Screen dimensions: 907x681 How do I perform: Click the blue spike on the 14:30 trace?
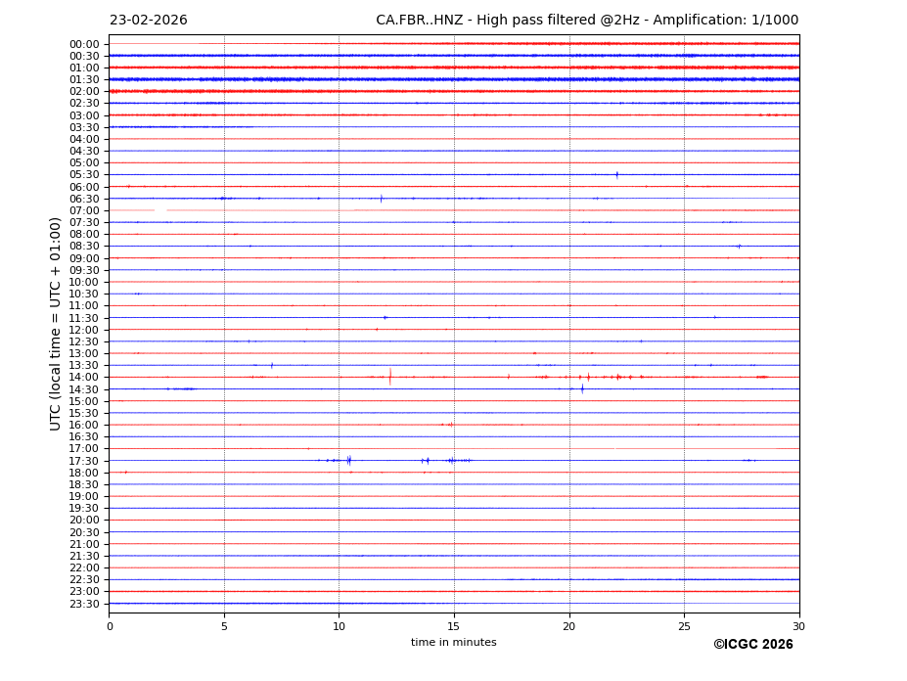pos(582,388)
